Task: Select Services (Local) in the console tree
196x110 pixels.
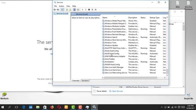Action: pos(61,13)
